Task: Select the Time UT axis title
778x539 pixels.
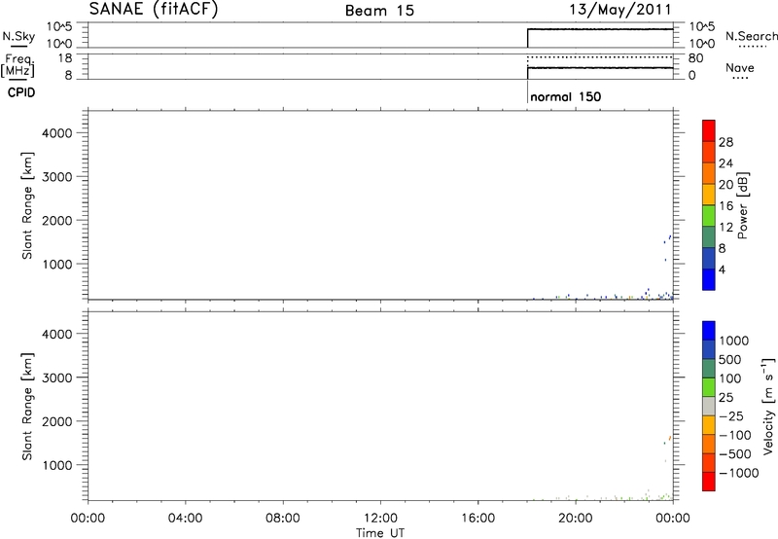Action: [x=380, y=533]
